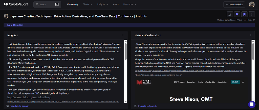The width and height of the screenshot is (259, 110).
Task: Bookmark this dashboard
Action: tap(245, 14)
